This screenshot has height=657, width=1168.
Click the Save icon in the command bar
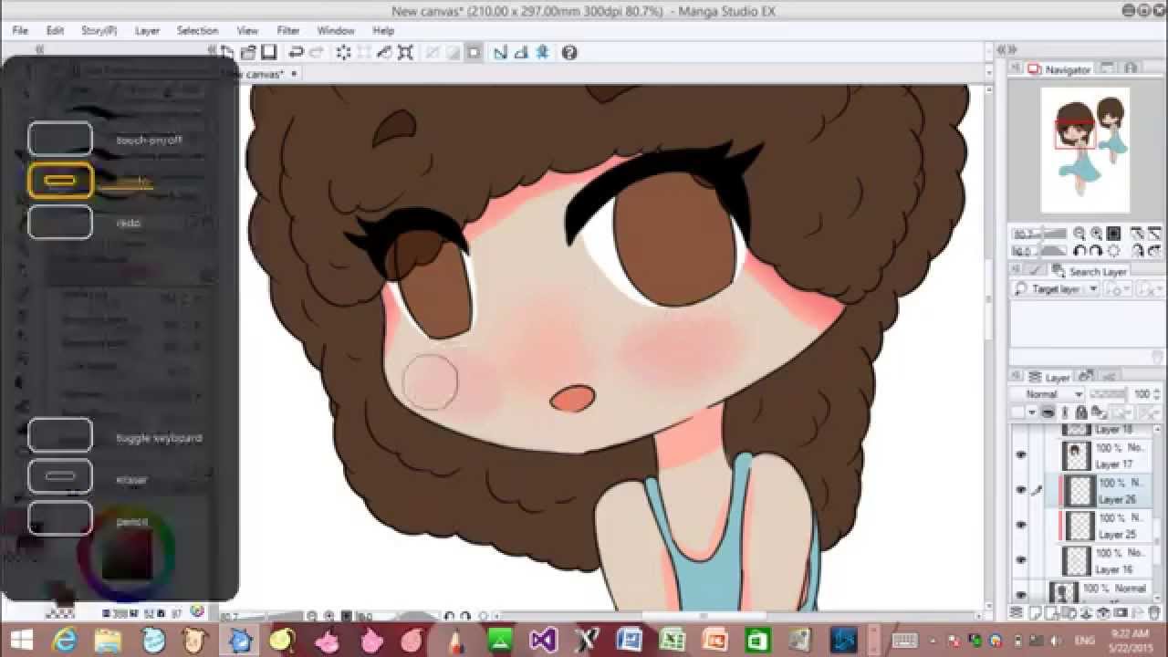point(269,52)
